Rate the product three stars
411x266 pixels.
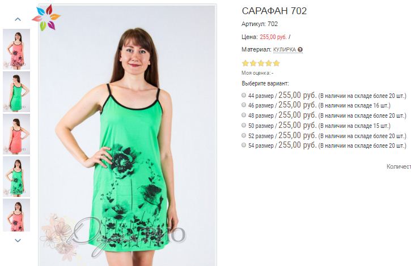tap(261, 63)
